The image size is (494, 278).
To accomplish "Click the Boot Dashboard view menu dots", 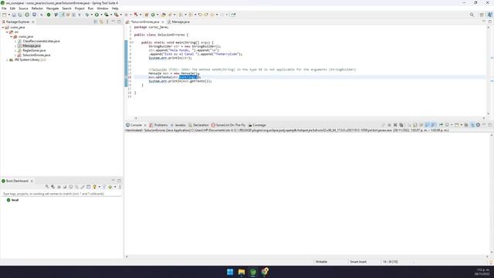I will 120,187.
